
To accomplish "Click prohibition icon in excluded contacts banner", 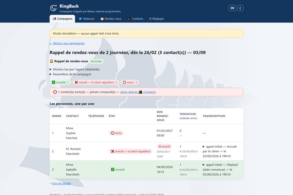I will (55, 92).
